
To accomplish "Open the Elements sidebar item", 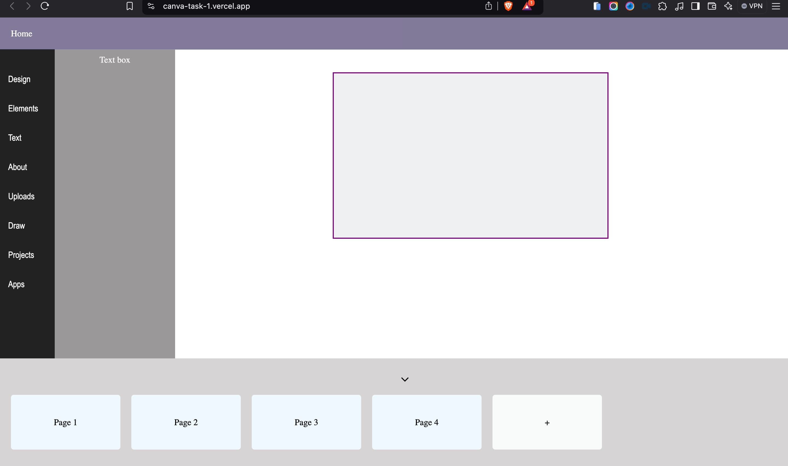I will pyautogui.click(x=23, y=108).
